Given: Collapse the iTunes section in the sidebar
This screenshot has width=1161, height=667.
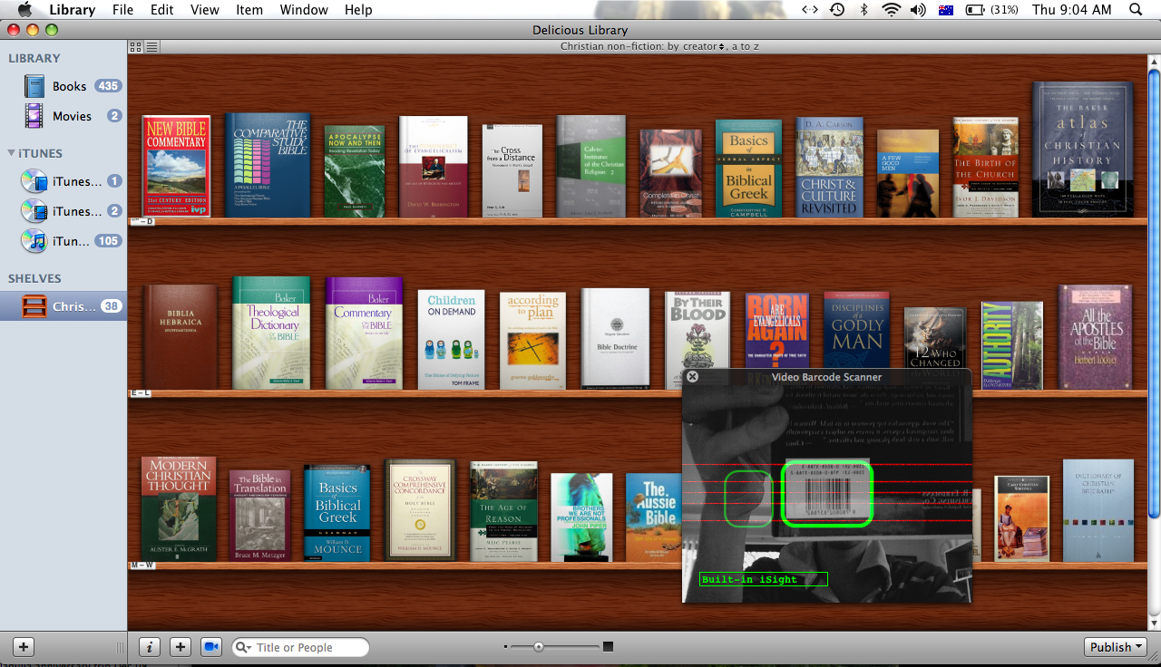Looking at the screenshot, I should click(12, 153).
